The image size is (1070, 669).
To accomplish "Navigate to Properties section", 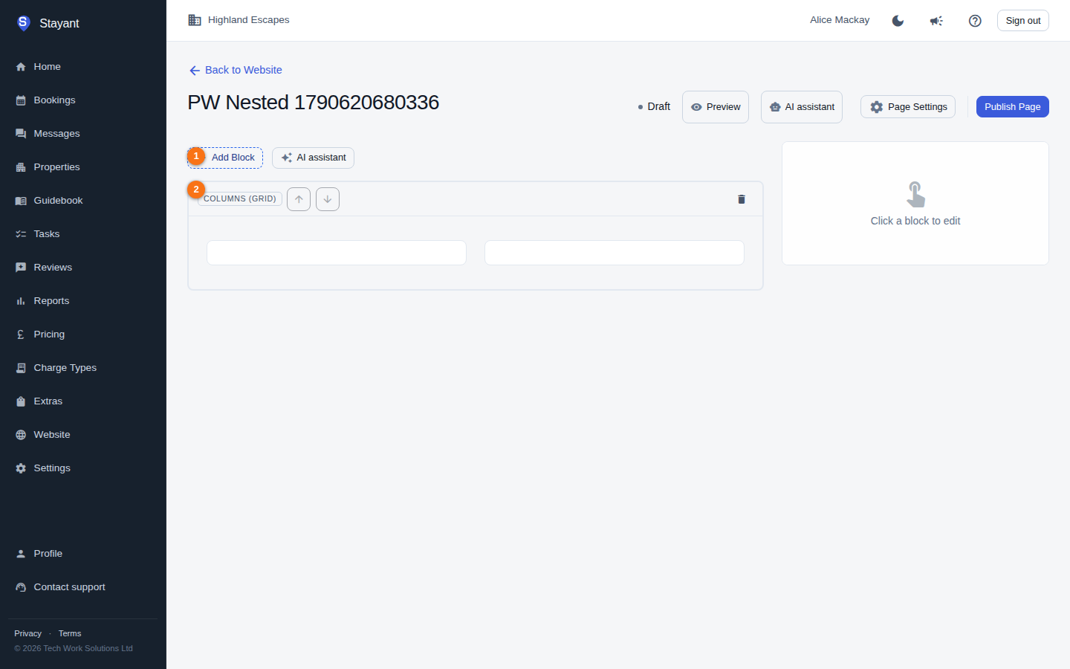I will point(83,167).
